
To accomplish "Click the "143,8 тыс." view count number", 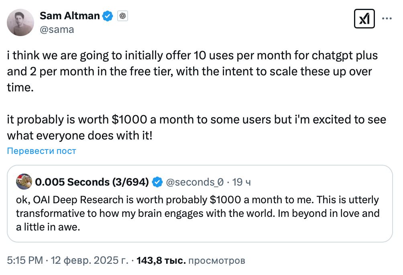I will point(161,261).
